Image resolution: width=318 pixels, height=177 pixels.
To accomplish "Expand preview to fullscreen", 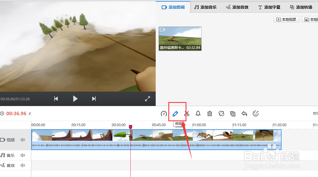I will [x=147, y=99].
